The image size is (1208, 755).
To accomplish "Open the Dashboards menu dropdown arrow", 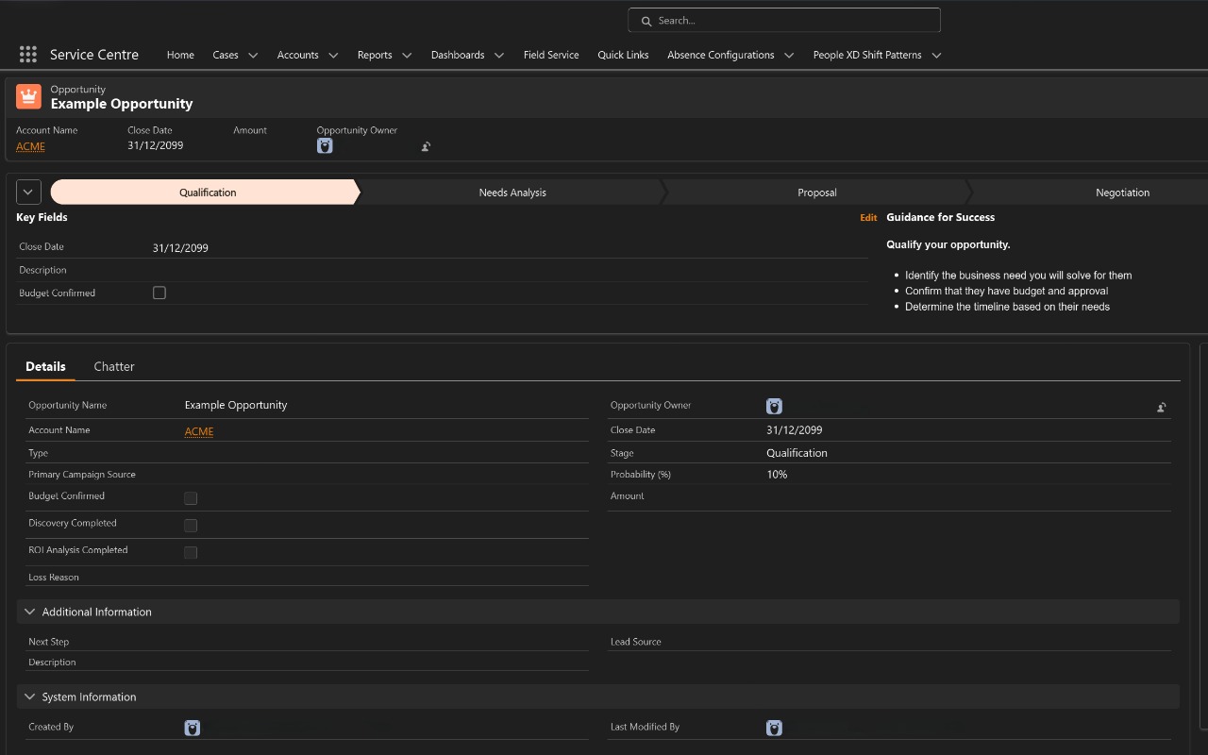I will [499, 55].
